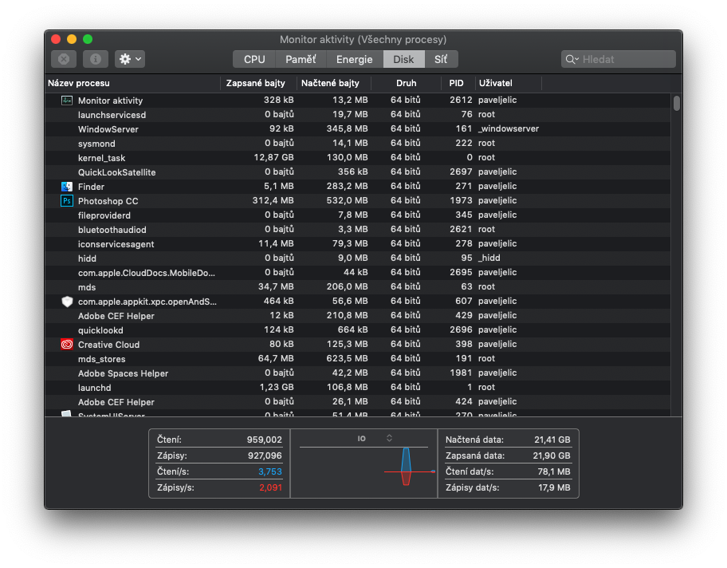Viewport: 727px width, 568px height.
Task: Click the process info (i) icon
Action: (x=95, y=59)
